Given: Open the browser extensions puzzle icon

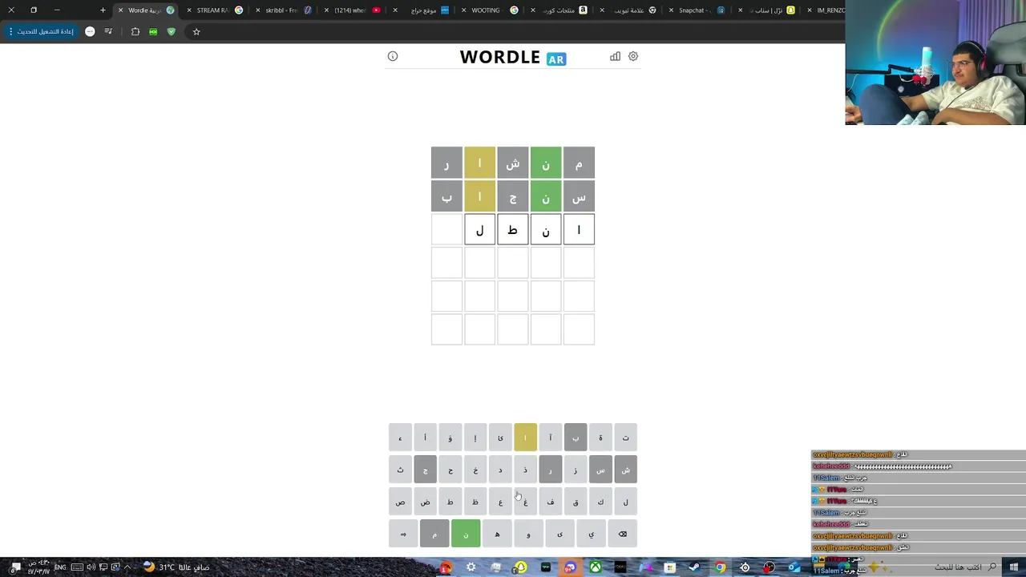Looking at the screenshot, I should (135, 31).
